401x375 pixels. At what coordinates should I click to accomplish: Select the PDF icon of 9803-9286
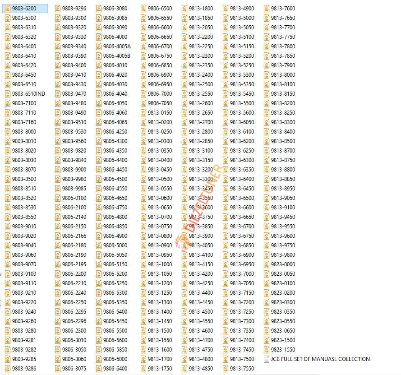(8, 369)
